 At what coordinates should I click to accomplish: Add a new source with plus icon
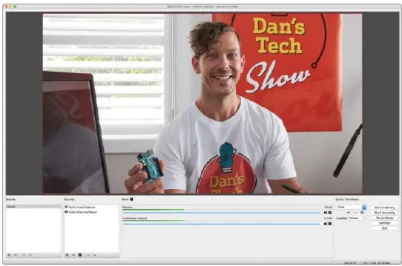click(x=67, y=255)
